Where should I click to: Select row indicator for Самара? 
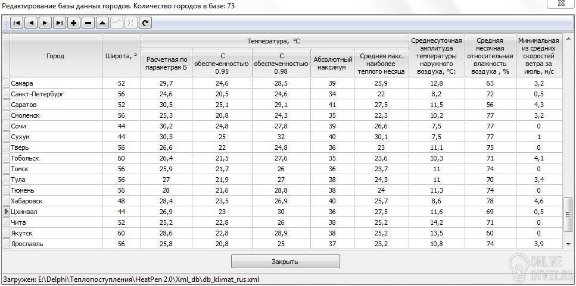[x=7, y=83]
